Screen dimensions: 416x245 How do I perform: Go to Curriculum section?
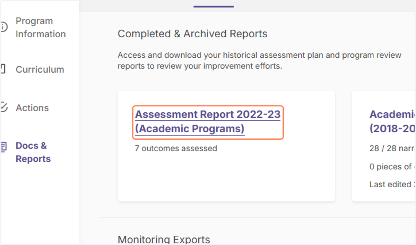(40, 69)
